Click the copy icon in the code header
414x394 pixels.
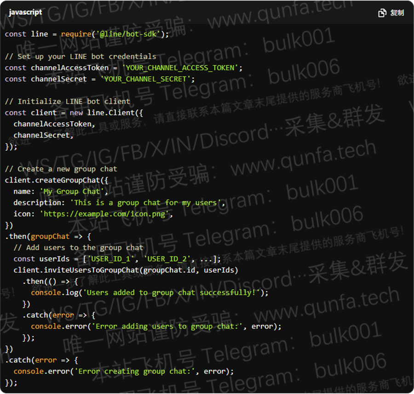click(382, 13)
